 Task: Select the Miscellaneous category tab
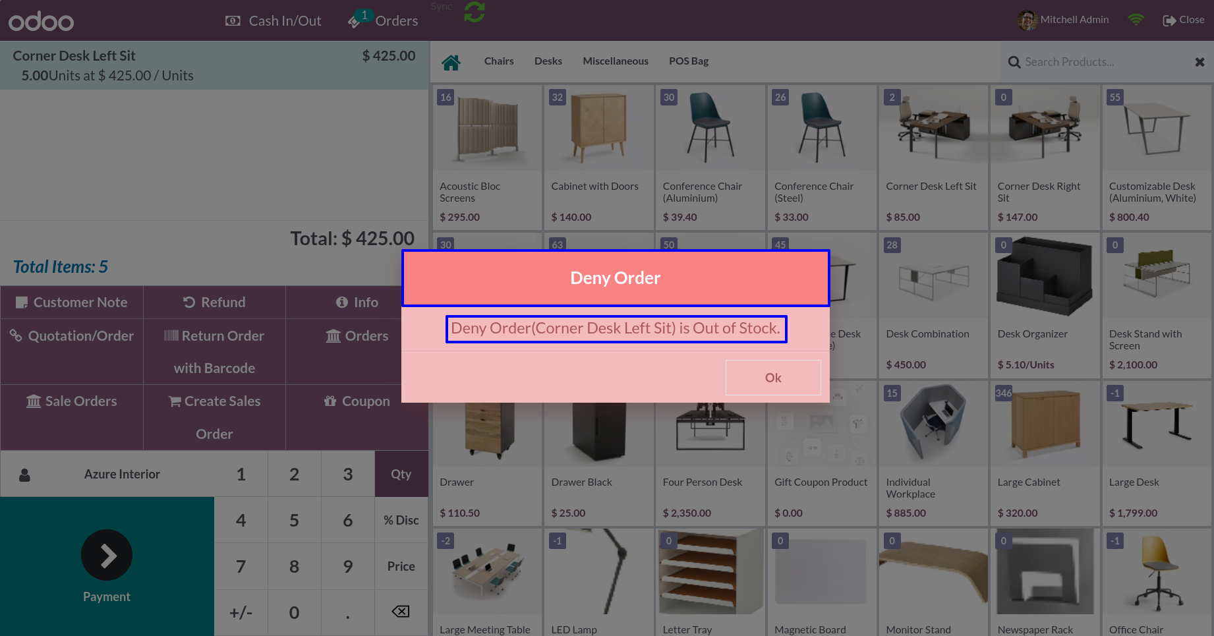(x=616, y=61)
